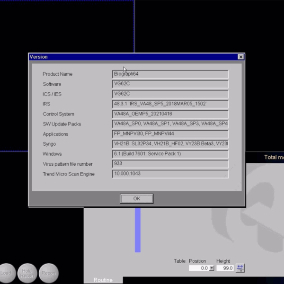Click the blue vertical table position bar
The image size is (284, 284).
(x=138, y=230)
